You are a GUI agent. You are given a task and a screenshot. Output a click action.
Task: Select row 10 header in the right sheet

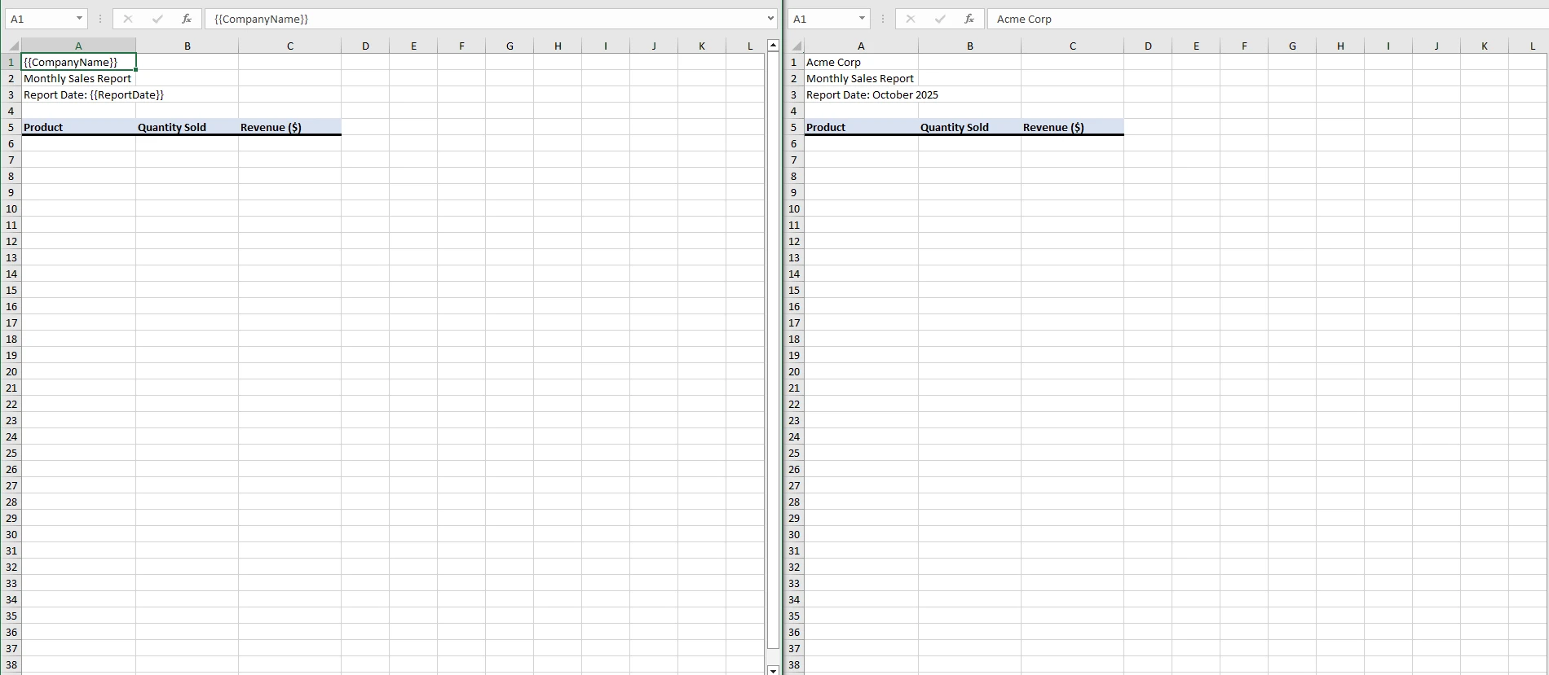[794, 209]
